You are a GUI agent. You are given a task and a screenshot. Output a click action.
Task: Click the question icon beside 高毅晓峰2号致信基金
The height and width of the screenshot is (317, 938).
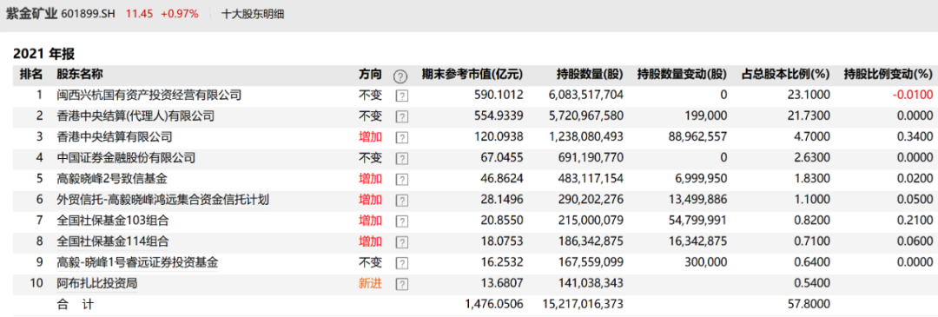(402, 181)
